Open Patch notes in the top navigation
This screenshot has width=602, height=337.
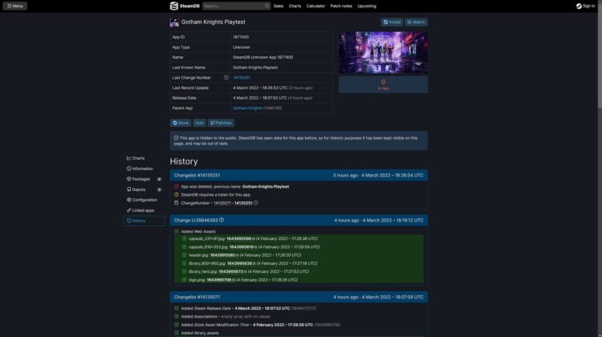point(341,6)
